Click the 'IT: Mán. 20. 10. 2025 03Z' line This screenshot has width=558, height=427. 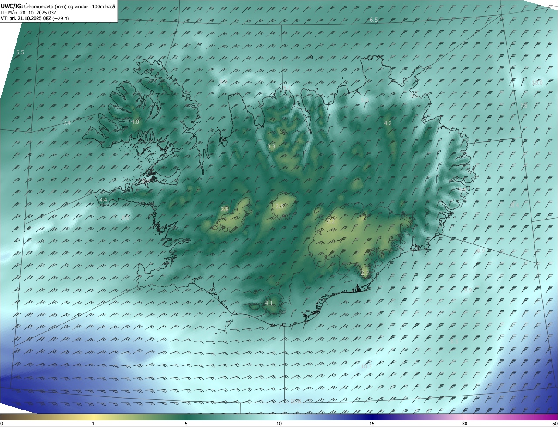click(x=29, y=13)
